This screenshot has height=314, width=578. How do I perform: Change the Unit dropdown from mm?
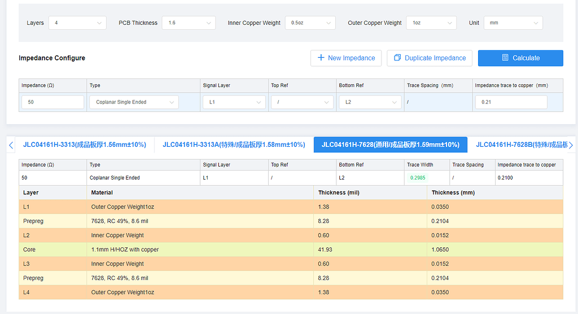pos(513,23)
